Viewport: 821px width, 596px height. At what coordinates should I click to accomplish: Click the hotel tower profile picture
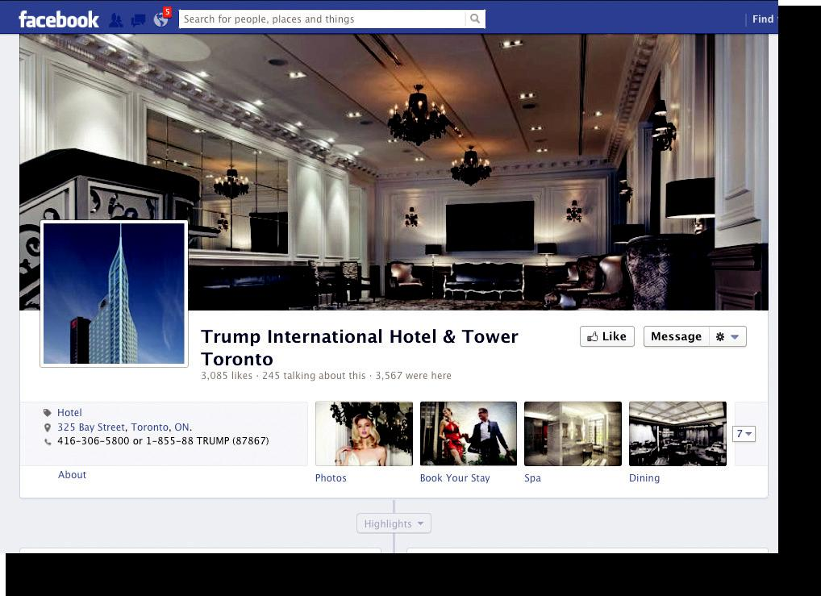(x=114, y=294)
